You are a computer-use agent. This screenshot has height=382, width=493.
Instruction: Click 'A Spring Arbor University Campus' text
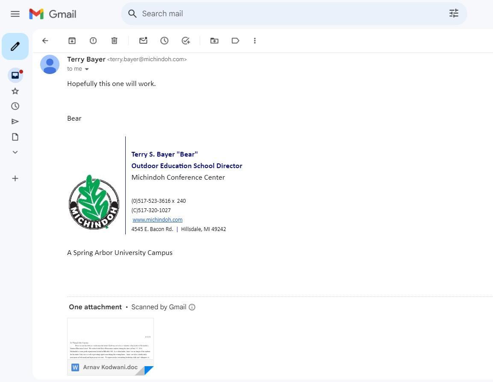click(x=120, y=253)
